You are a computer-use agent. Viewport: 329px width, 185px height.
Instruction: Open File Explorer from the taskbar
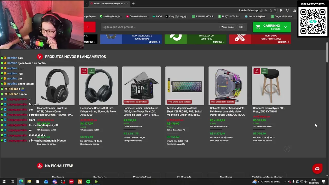[29, 182]
